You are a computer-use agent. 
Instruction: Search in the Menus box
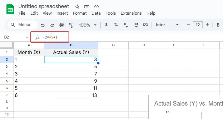coord(23,25)
